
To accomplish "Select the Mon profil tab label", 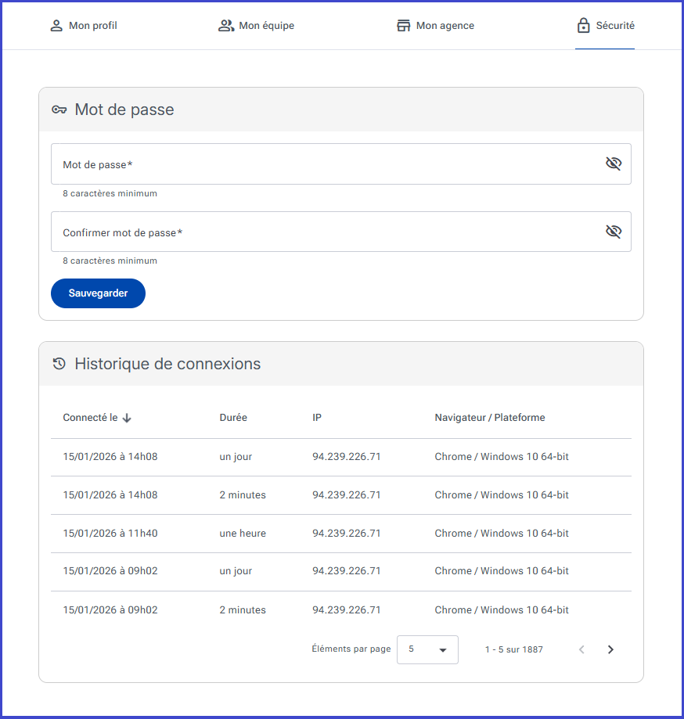I will 92,26.
